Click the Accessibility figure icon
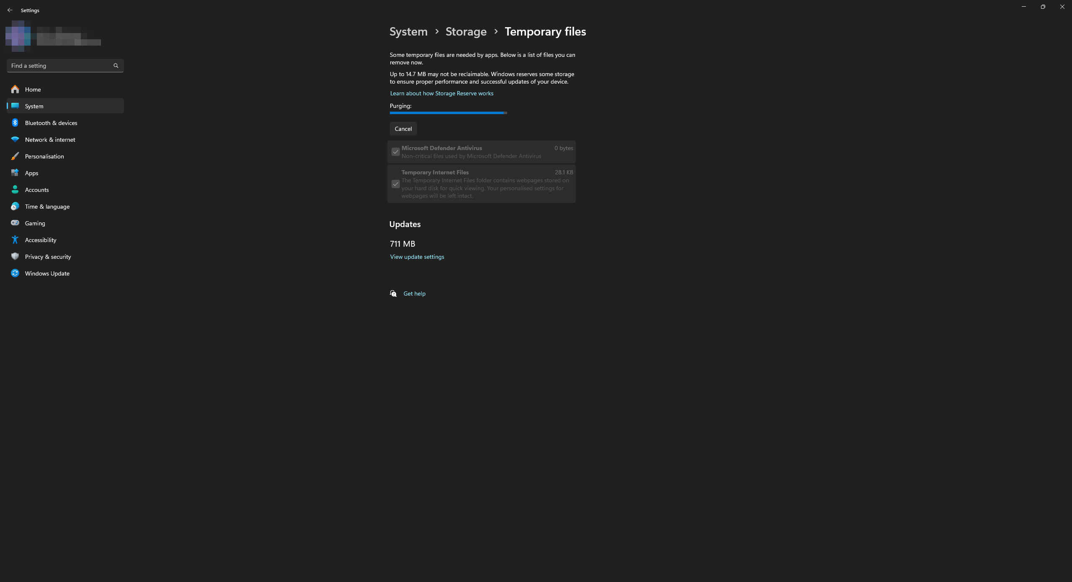 click(15, 240)
